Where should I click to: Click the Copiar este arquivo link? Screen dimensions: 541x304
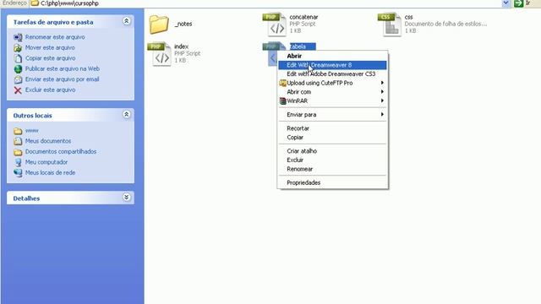50,58
